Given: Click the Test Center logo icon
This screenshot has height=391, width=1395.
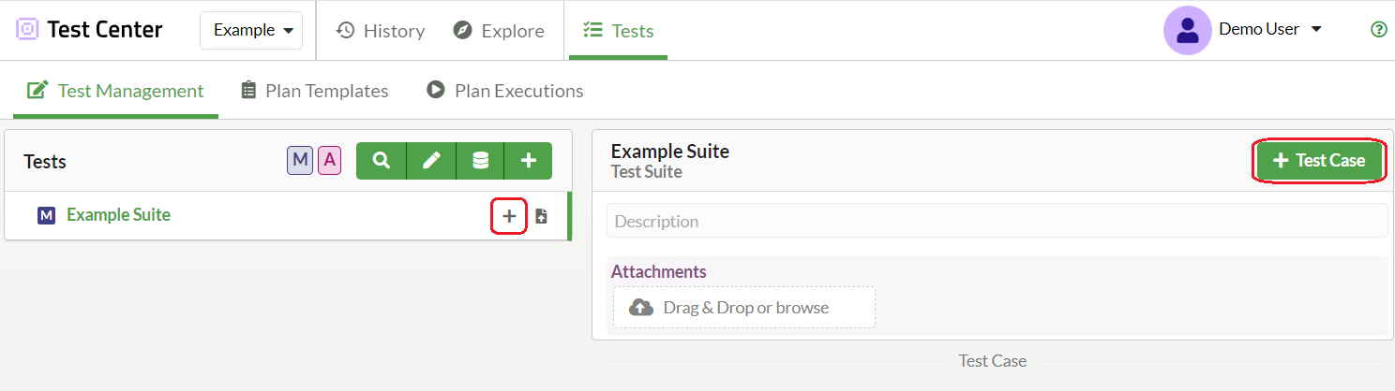Looking at the screenshot, I should 28,30.
